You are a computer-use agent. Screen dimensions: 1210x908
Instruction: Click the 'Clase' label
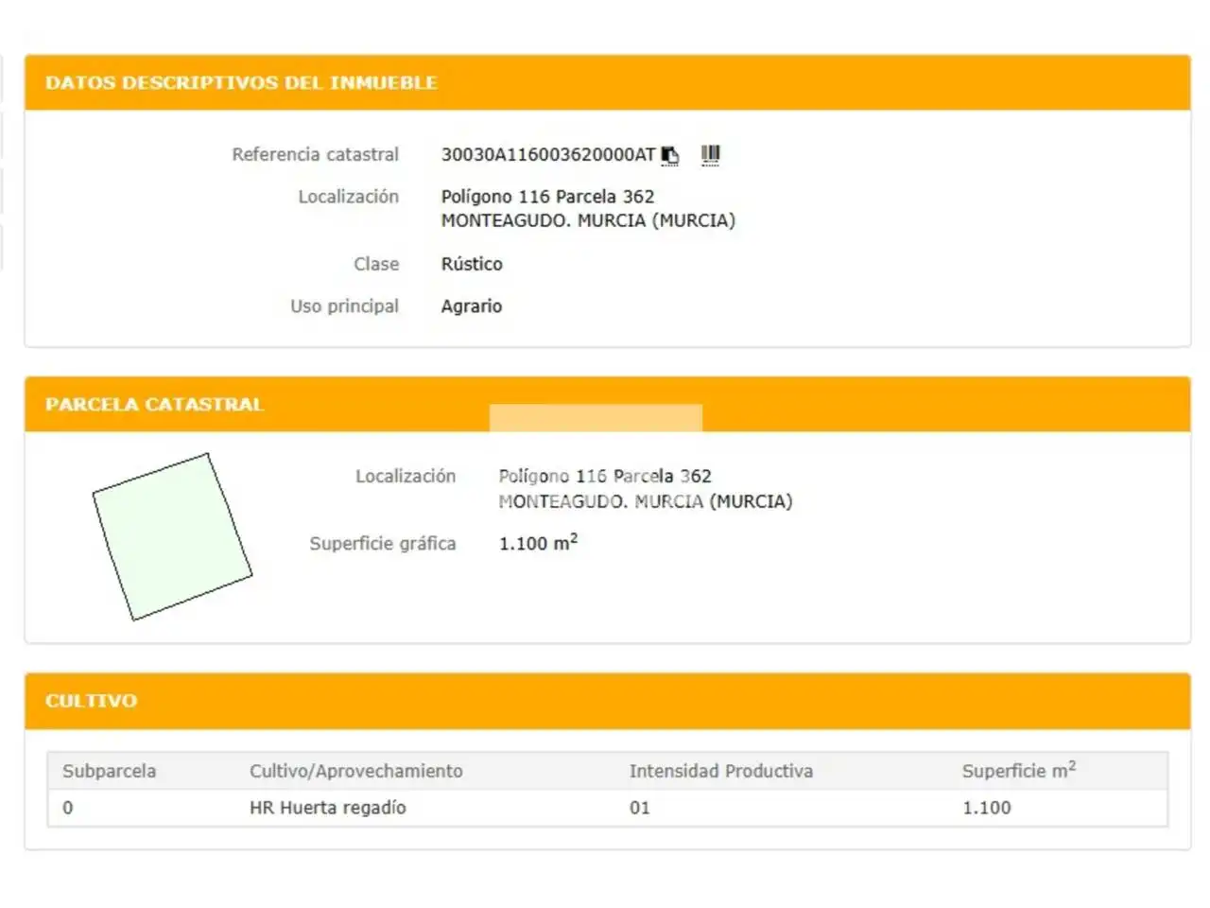[x=376, y=264]
